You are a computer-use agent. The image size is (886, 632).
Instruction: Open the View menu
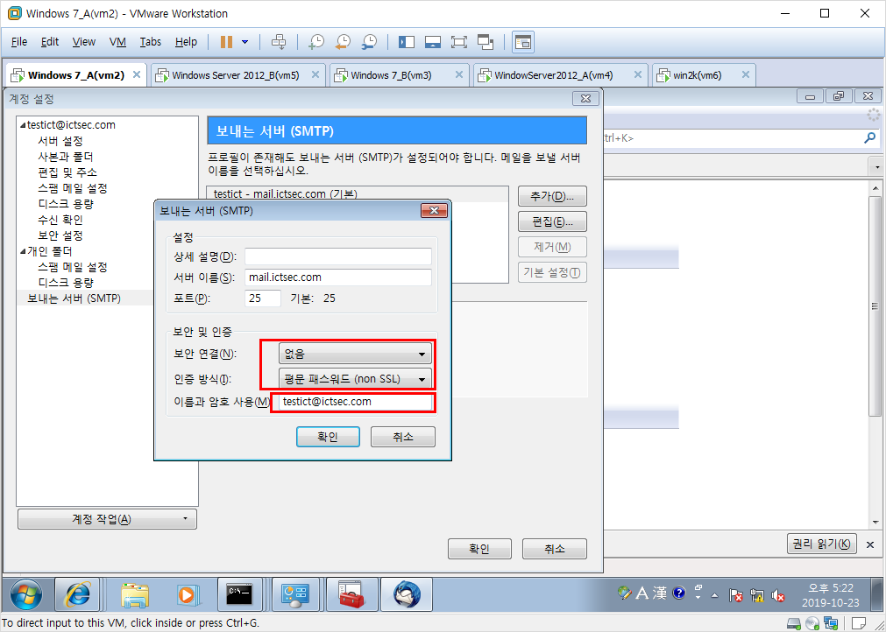[83, 42]
